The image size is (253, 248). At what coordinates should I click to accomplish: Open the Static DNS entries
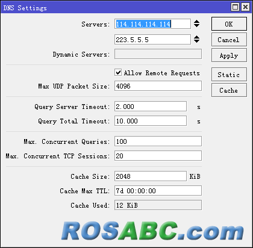click(x=229, y=75)
